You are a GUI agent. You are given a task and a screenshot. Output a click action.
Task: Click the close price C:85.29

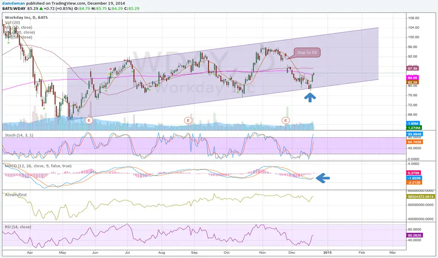click(132, 8)
